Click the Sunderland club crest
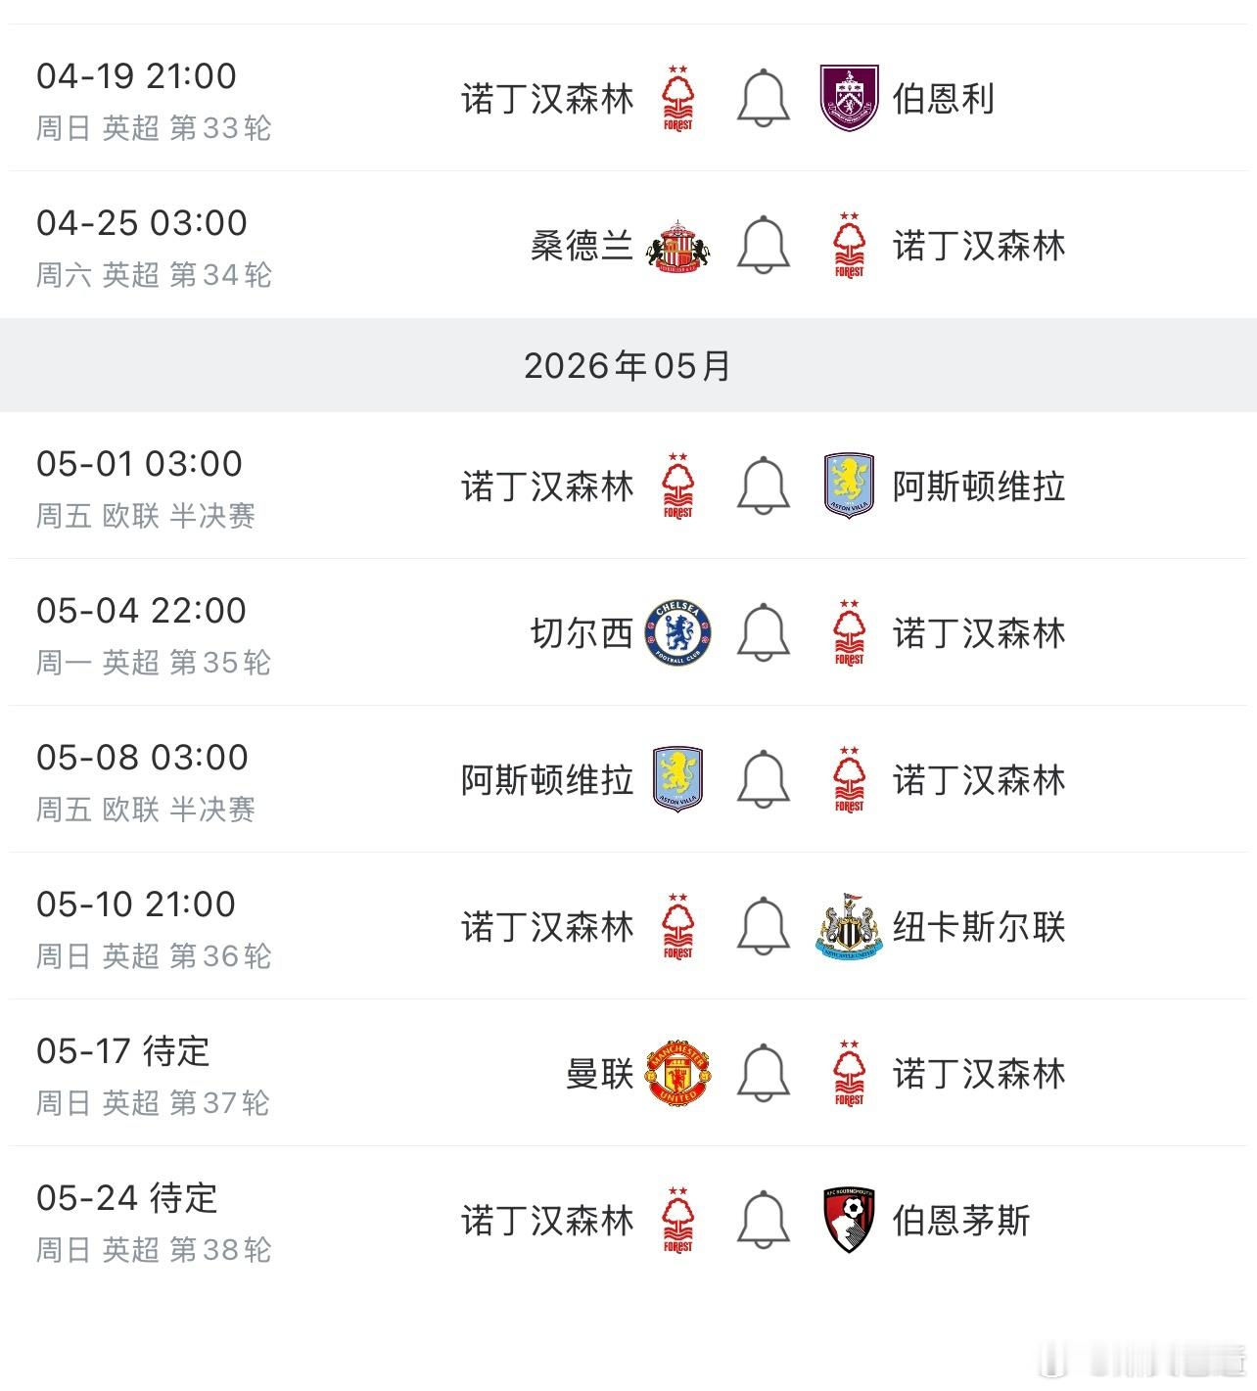 point(677,245)
